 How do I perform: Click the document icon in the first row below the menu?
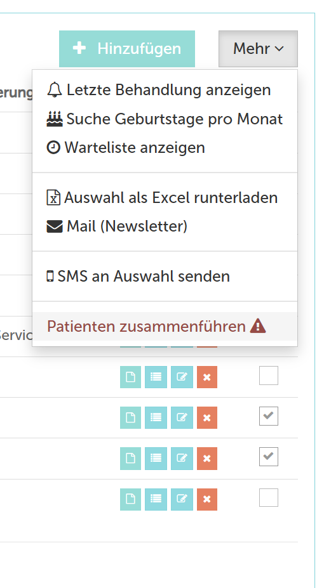tap(130, 377)
